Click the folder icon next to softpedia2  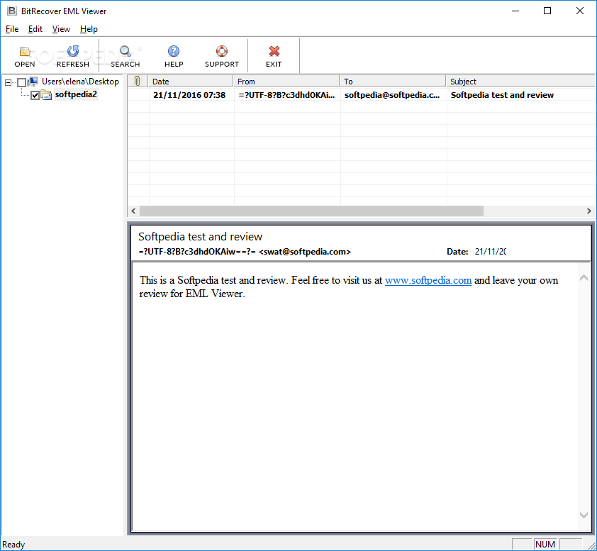point(46,94)
